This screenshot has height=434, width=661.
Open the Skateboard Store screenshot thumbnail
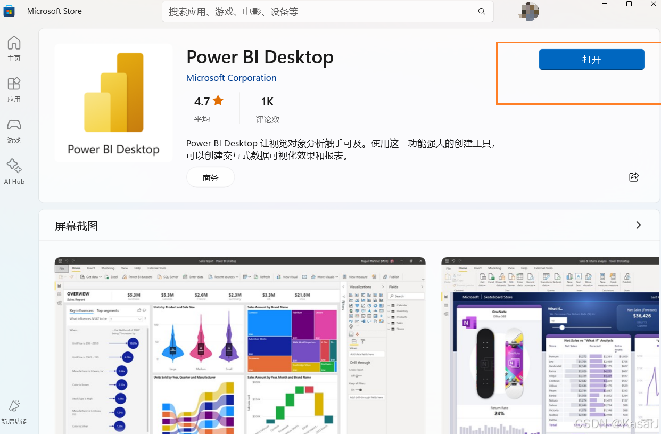coord(551,346)
